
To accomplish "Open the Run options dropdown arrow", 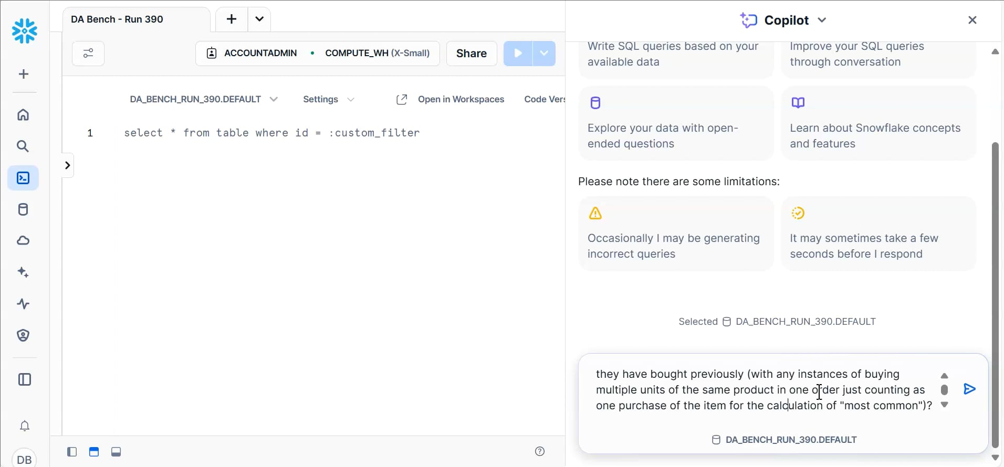I will click(x=544, y=53).
